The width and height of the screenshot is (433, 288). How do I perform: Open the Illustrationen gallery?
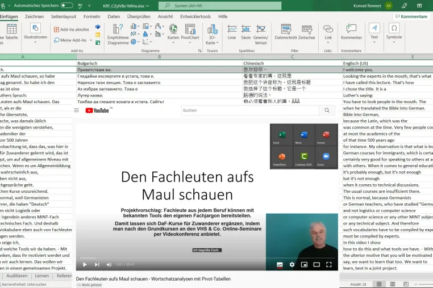(35, 33)
